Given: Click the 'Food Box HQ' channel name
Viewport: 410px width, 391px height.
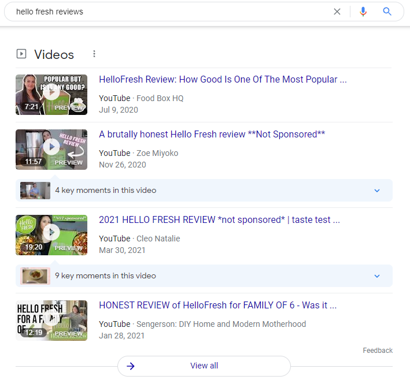Looking at the screenshot, I should click(160, 98).
